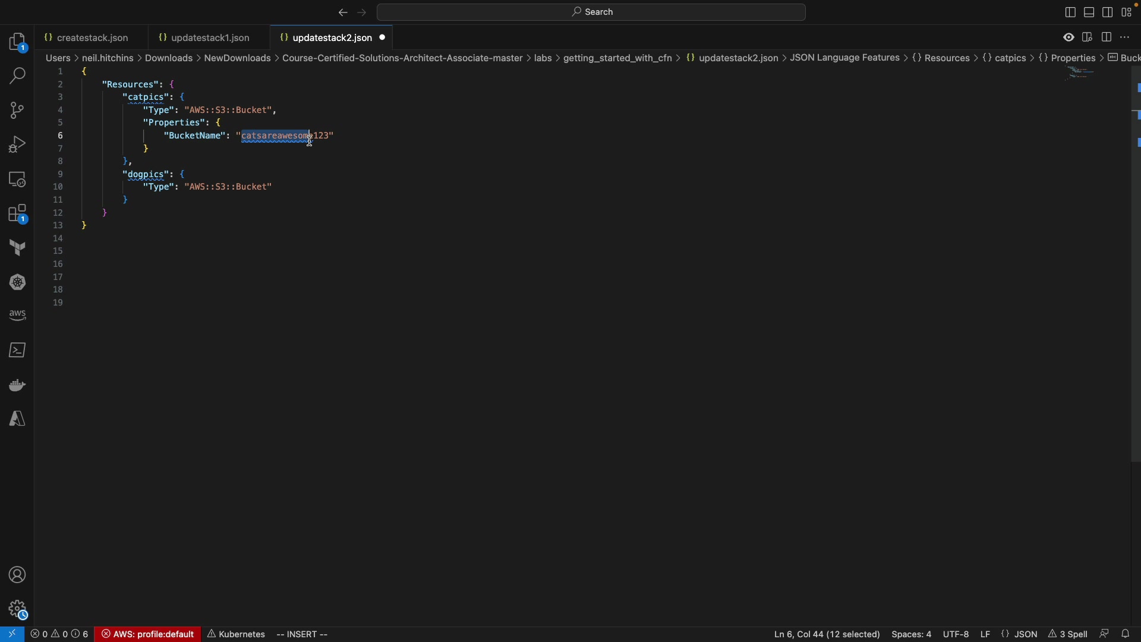This screenshot has height=642, width=1141.
Task: Open the Docker view in sidebar
Action: (x=17, y=386)
